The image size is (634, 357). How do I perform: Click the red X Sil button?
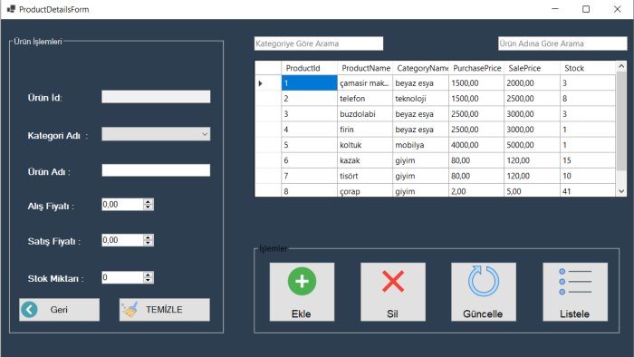click(x=392, y=292)
